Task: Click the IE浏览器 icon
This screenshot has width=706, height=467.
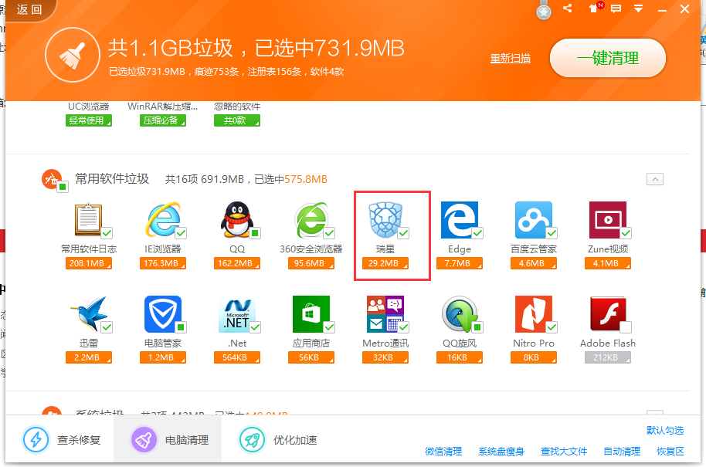Action: pyautogui.click(x=162, y=219)
